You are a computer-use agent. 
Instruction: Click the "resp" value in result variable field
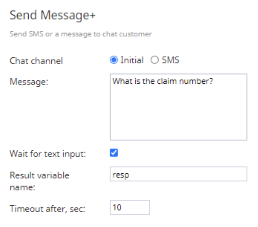click(x=121, y=175)
